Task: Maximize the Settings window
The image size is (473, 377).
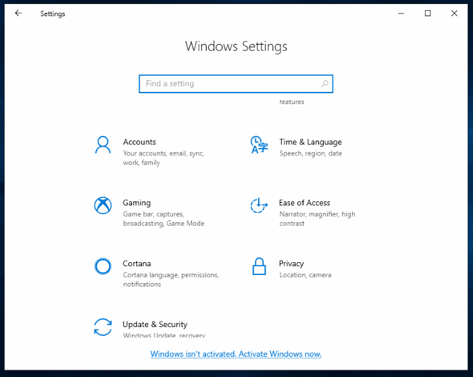Action: point(428,14)
